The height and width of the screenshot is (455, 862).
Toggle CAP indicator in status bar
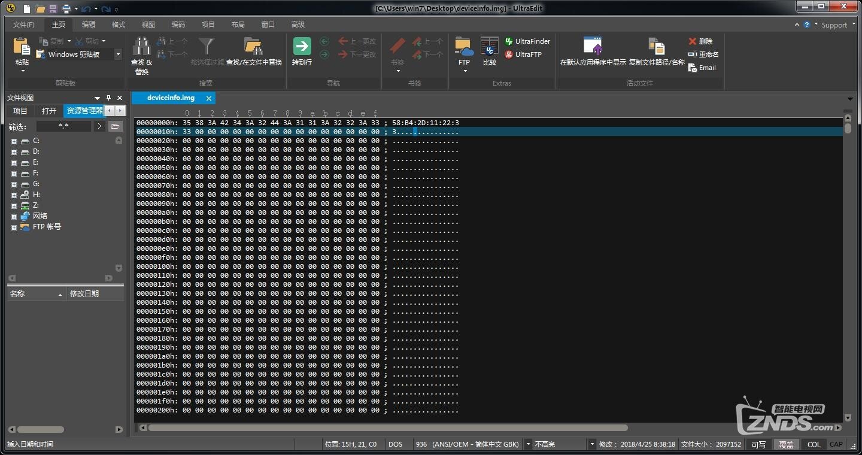(x=836, y=444)
